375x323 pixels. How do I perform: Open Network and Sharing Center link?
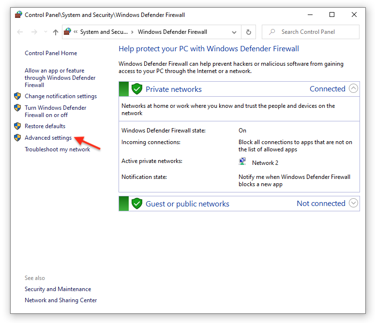click(61, 300)
